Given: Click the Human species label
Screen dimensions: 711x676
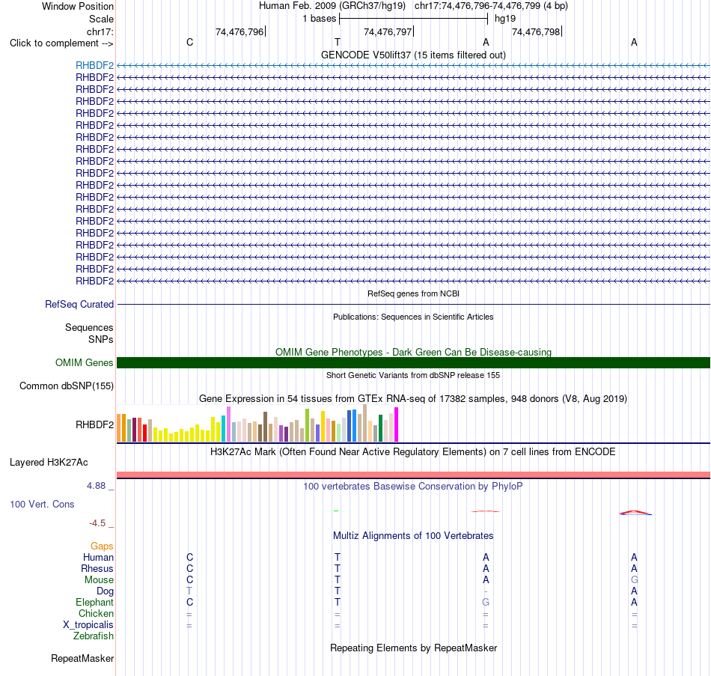Looking at the screenshot, I should pyautogui.click(x=98, y=558).
